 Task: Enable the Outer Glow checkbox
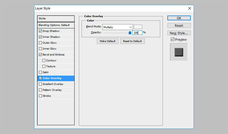click(40, 43)
